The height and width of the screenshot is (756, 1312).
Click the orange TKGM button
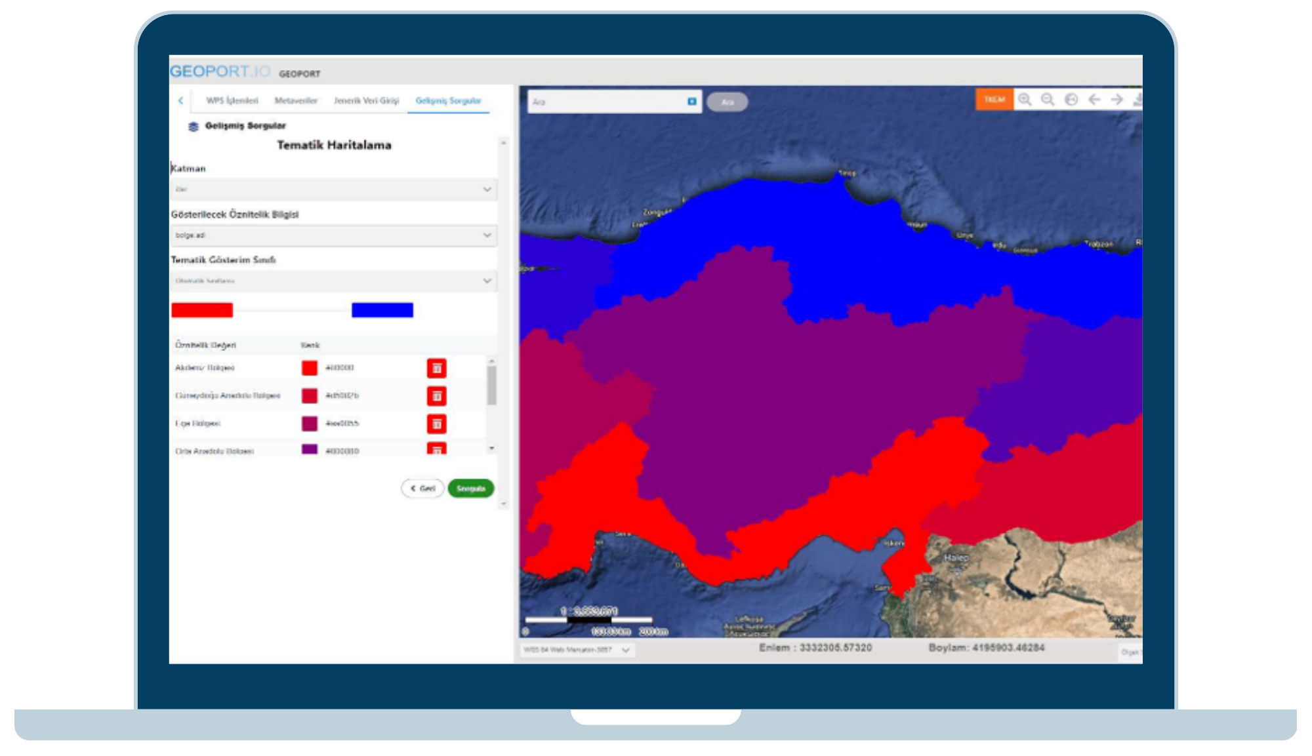click(x=994, y=100)
